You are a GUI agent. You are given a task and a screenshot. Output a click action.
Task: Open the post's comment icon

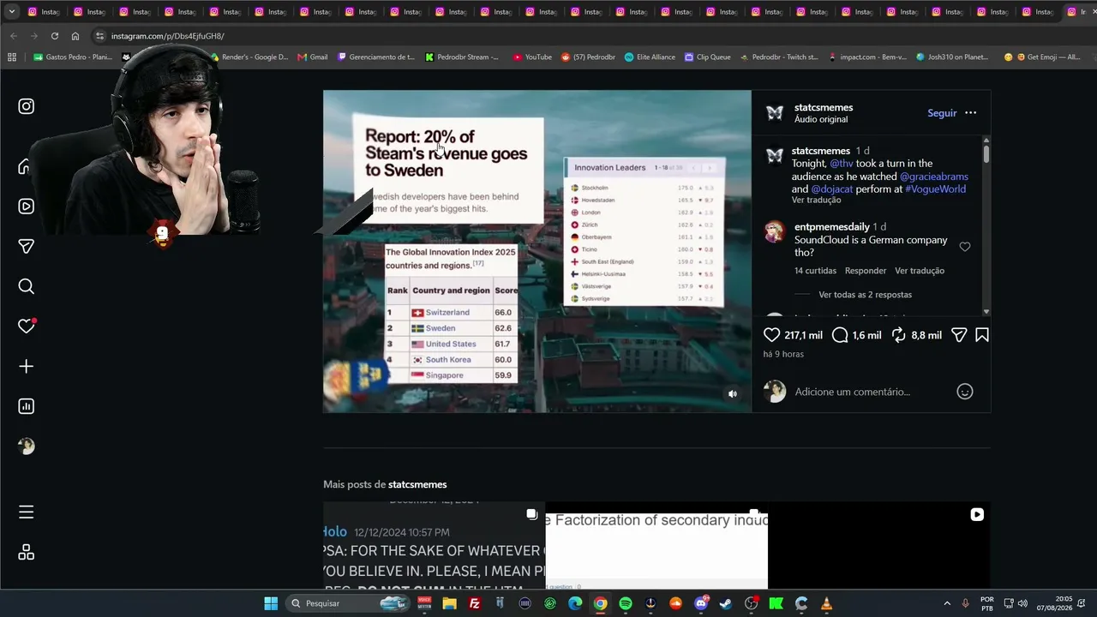[x=840, y=335]
